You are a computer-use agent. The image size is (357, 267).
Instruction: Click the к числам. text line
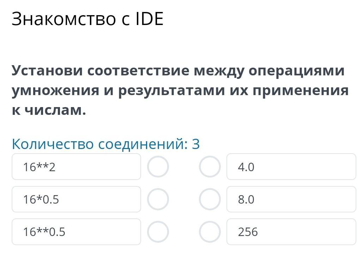pos(49,110)
